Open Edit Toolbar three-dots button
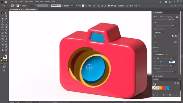 [4, 70]
